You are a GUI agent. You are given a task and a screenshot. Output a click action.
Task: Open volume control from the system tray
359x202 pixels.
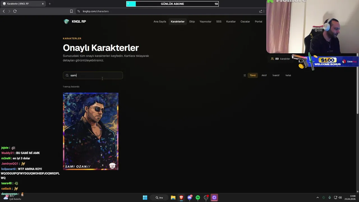tap(340, 198)
